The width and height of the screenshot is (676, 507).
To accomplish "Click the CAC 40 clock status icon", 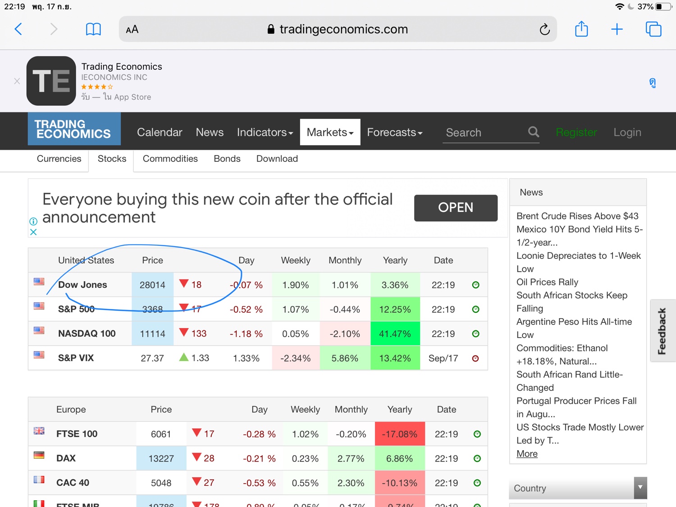I will coord(477,483).
